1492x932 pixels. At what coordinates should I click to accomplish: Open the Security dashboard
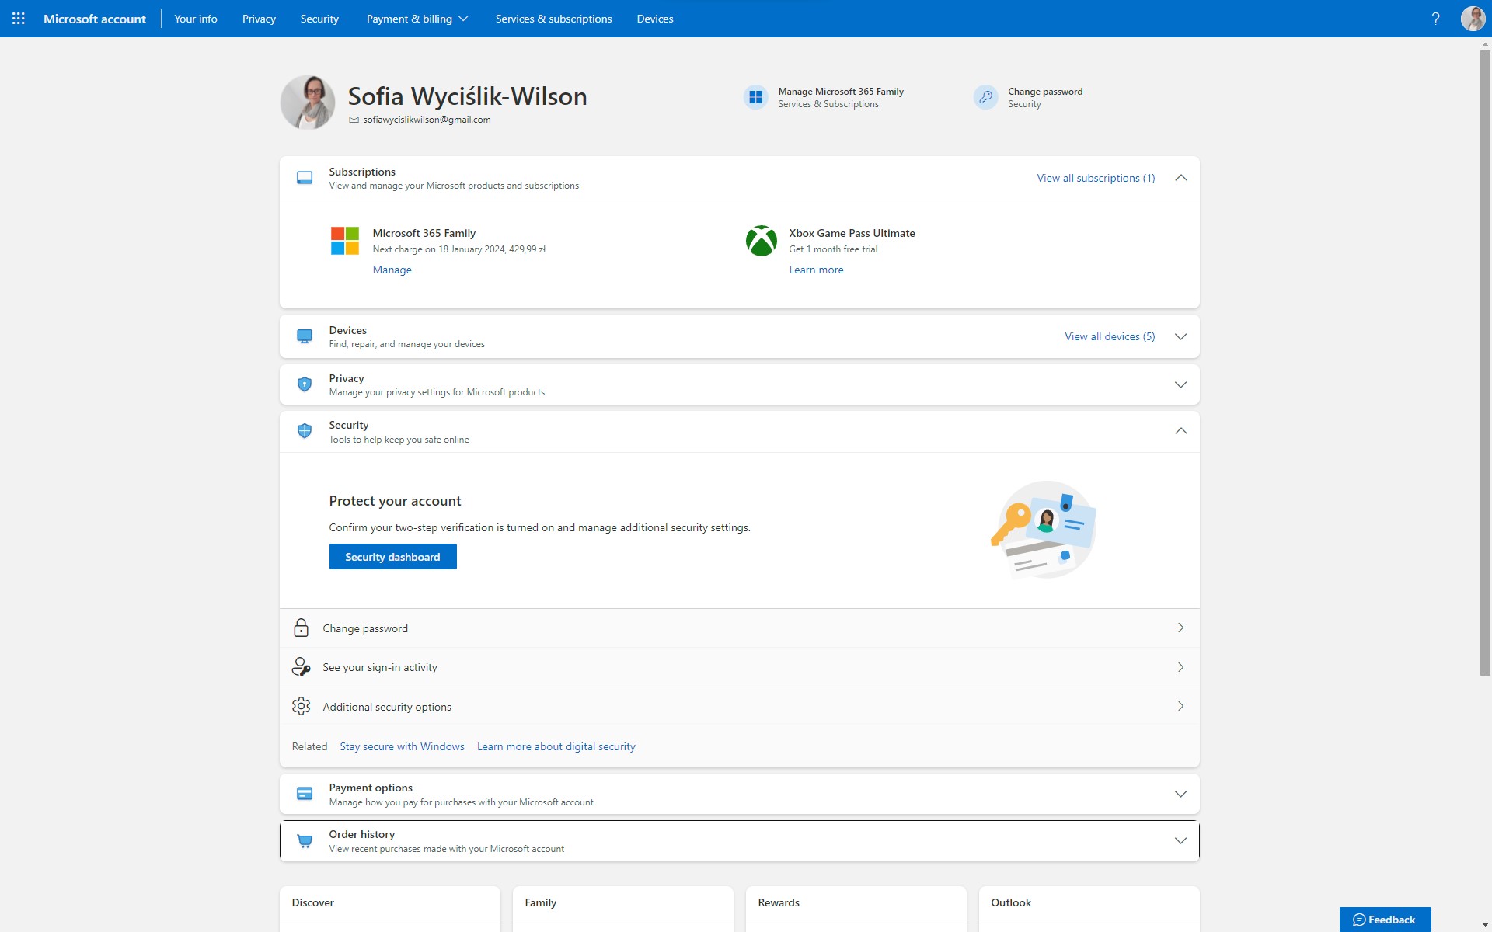pos(392,557)
